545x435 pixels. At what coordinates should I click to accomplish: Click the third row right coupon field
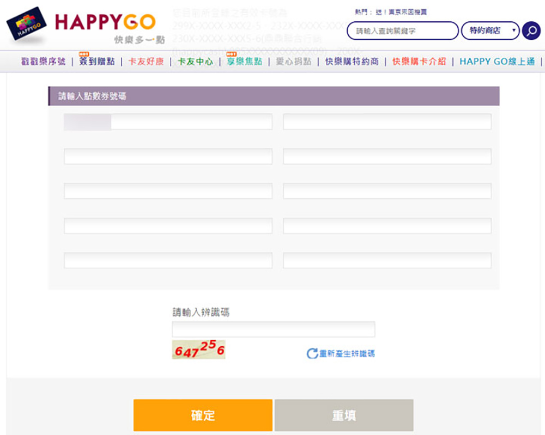[387, 191]
